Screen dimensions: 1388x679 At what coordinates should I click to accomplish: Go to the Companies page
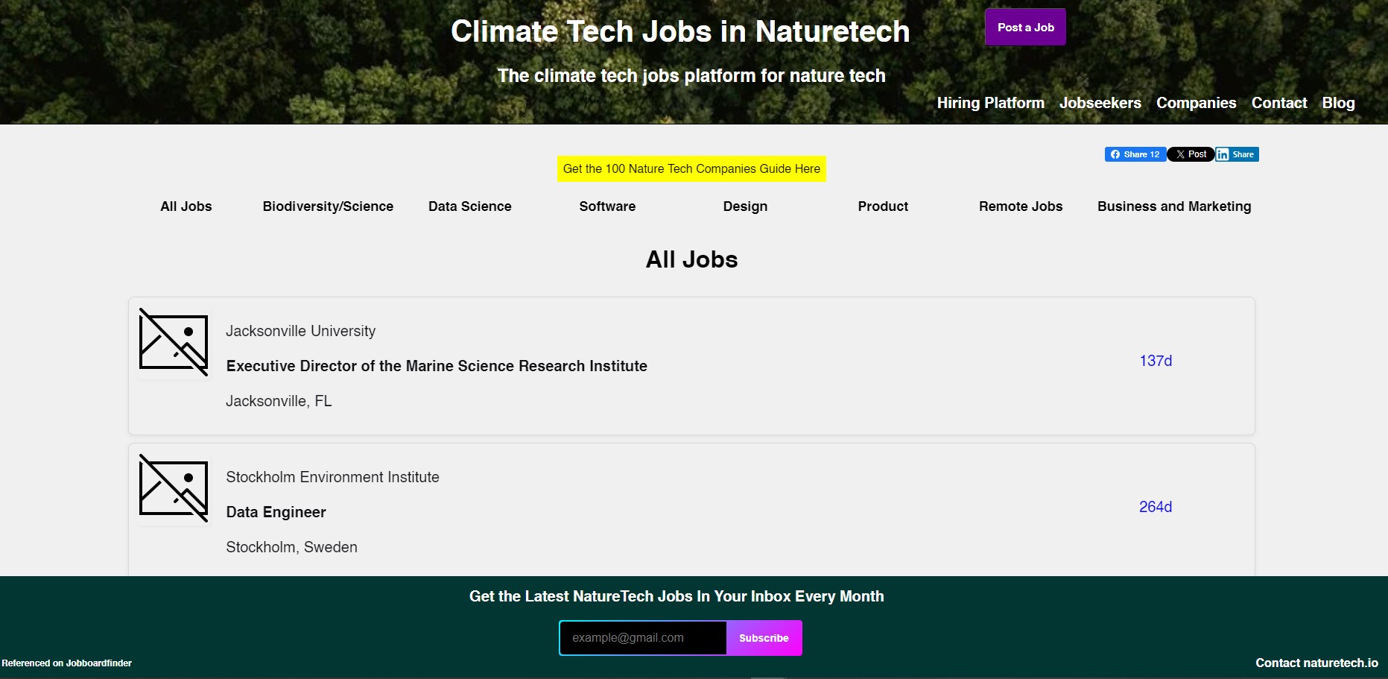[1196, 103]
